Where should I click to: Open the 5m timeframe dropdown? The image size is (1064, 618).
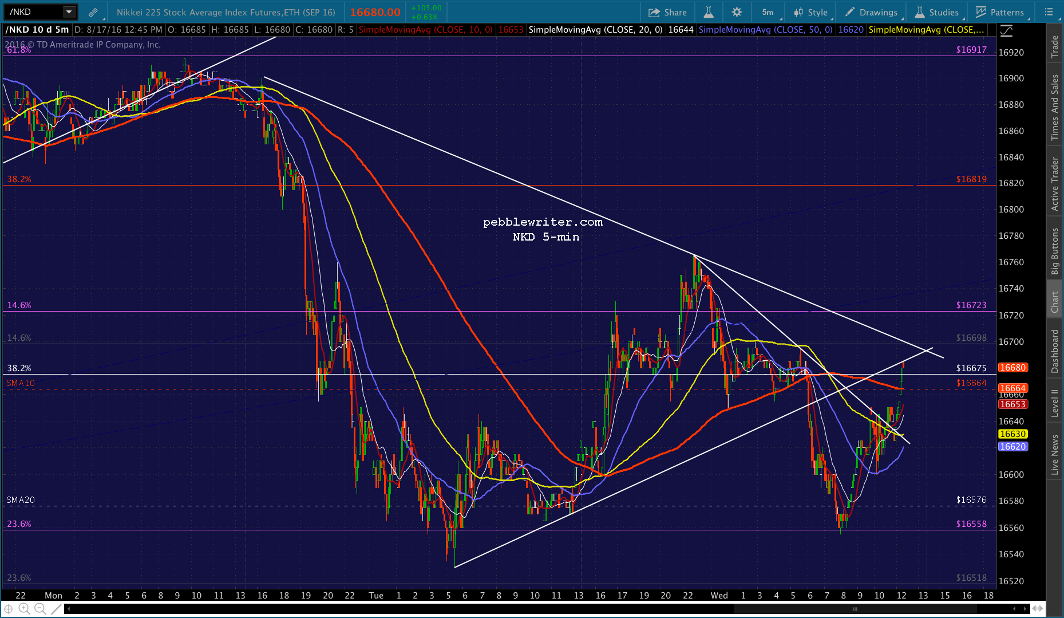tap(769, 12)
